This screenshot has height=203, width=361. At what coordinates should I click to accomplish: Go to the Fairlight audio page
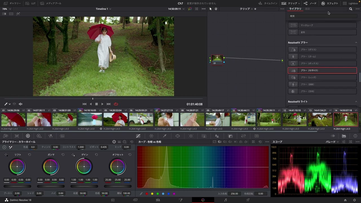(x=225, y=200)
